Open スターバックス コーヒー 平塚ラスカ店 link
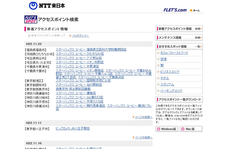This screenshot has width=228, height=149. pyautogui.click(x=80, y=101)
